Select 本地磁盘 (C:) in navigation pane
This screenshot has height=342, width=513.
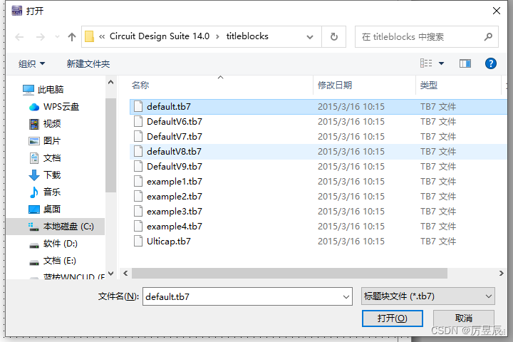(68, 227)
